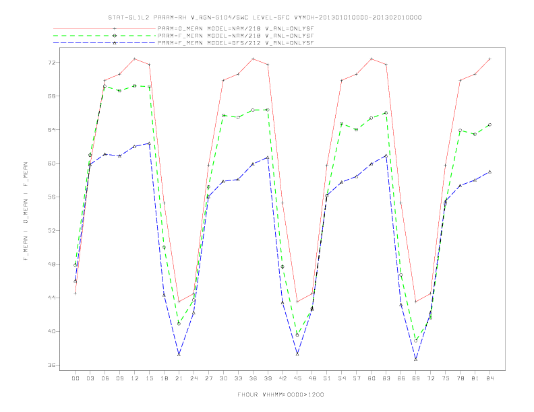The image size is (534, 412).
Task: Click the x-axis tick label 57
Action: [x=357, y=378]
